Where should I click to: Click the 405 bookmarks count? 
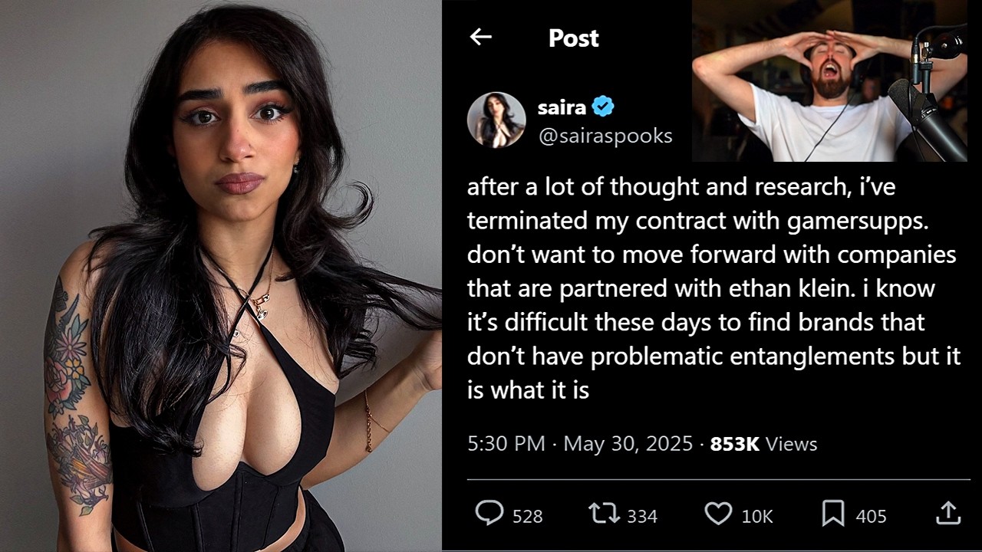click(871, 517)
